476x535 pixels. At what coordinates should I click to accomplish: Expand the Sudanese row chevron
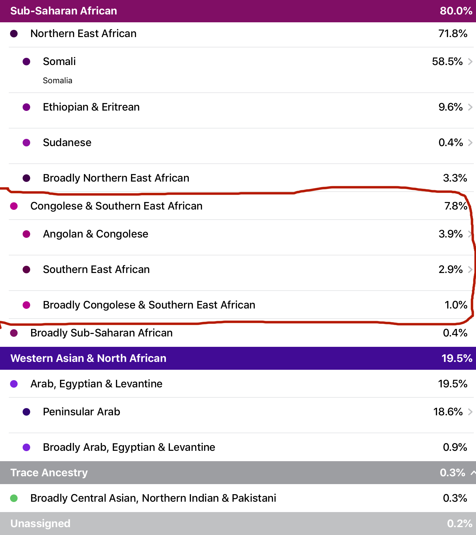click(x=470, y=143)
